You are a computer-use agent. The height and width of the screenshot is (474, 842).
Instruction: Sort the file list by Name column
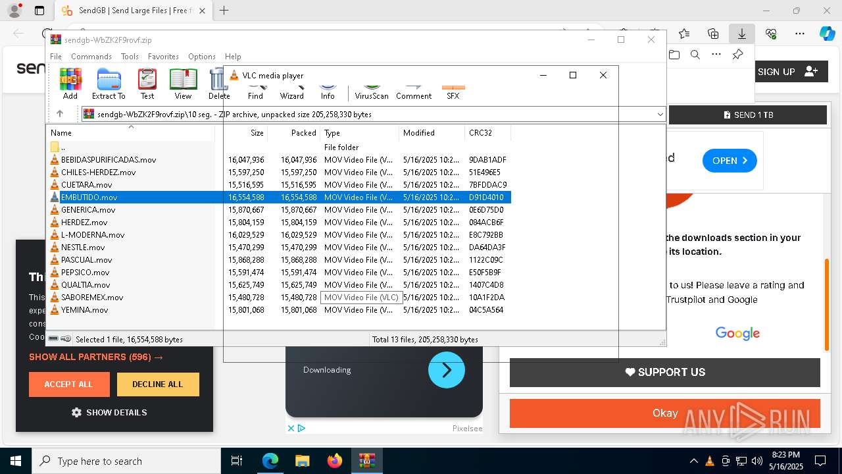pyautogui.click(x=131, y=132)
